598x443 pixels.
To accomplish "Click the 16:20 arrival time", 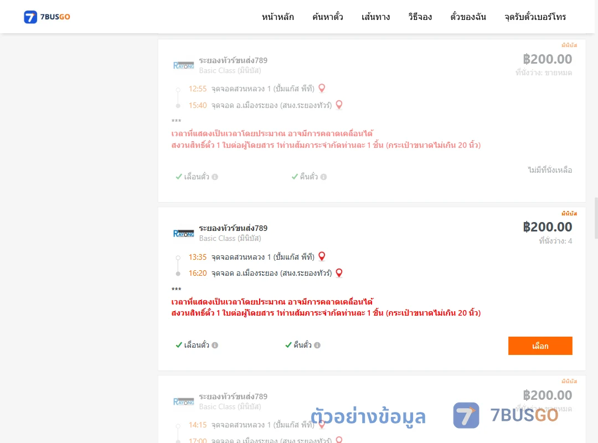I will 198,273.
